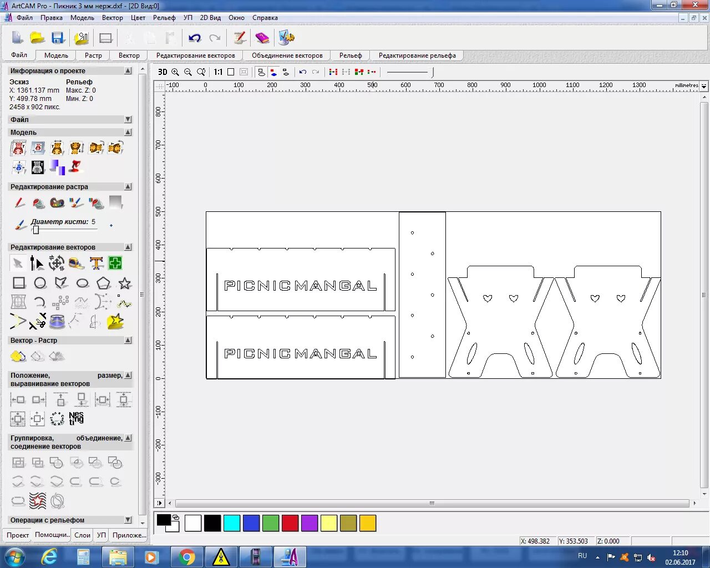Switch to 3D view button
This screenshot has width=710, height=568.
163,72
